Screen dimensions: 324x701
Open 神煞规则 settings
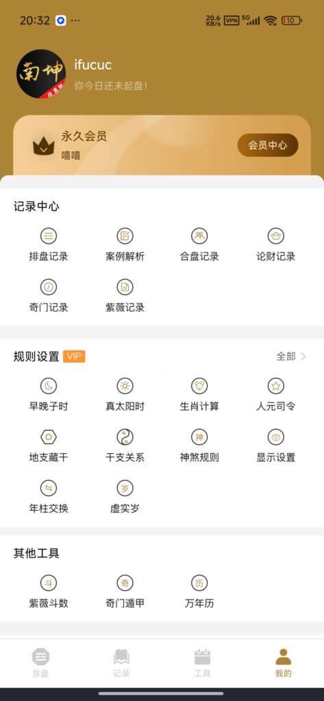tap(199, 445)
